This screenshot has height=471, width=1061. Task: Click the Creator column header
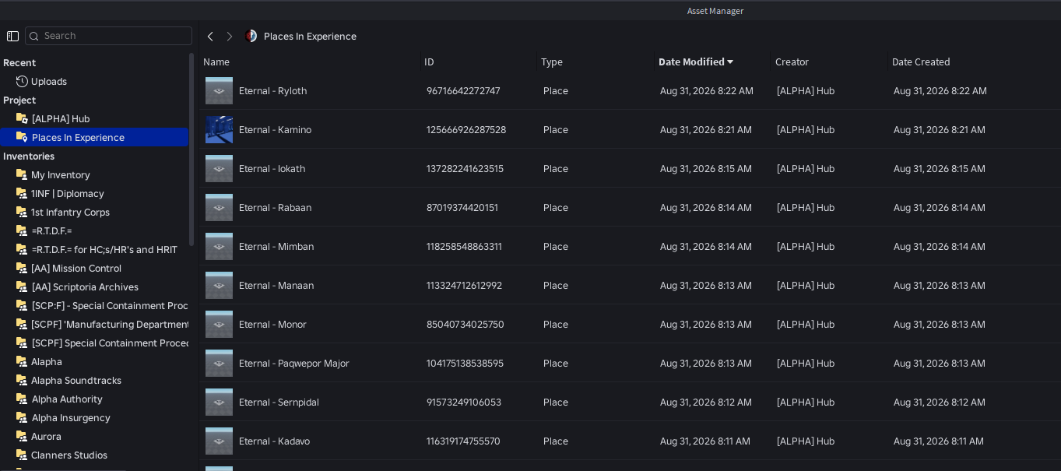(x=792, y=62)
